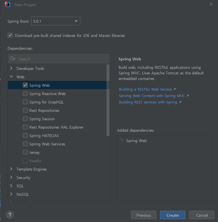
Task: Check the Jersey dependency checkbox
Action: tap(25, 152)
